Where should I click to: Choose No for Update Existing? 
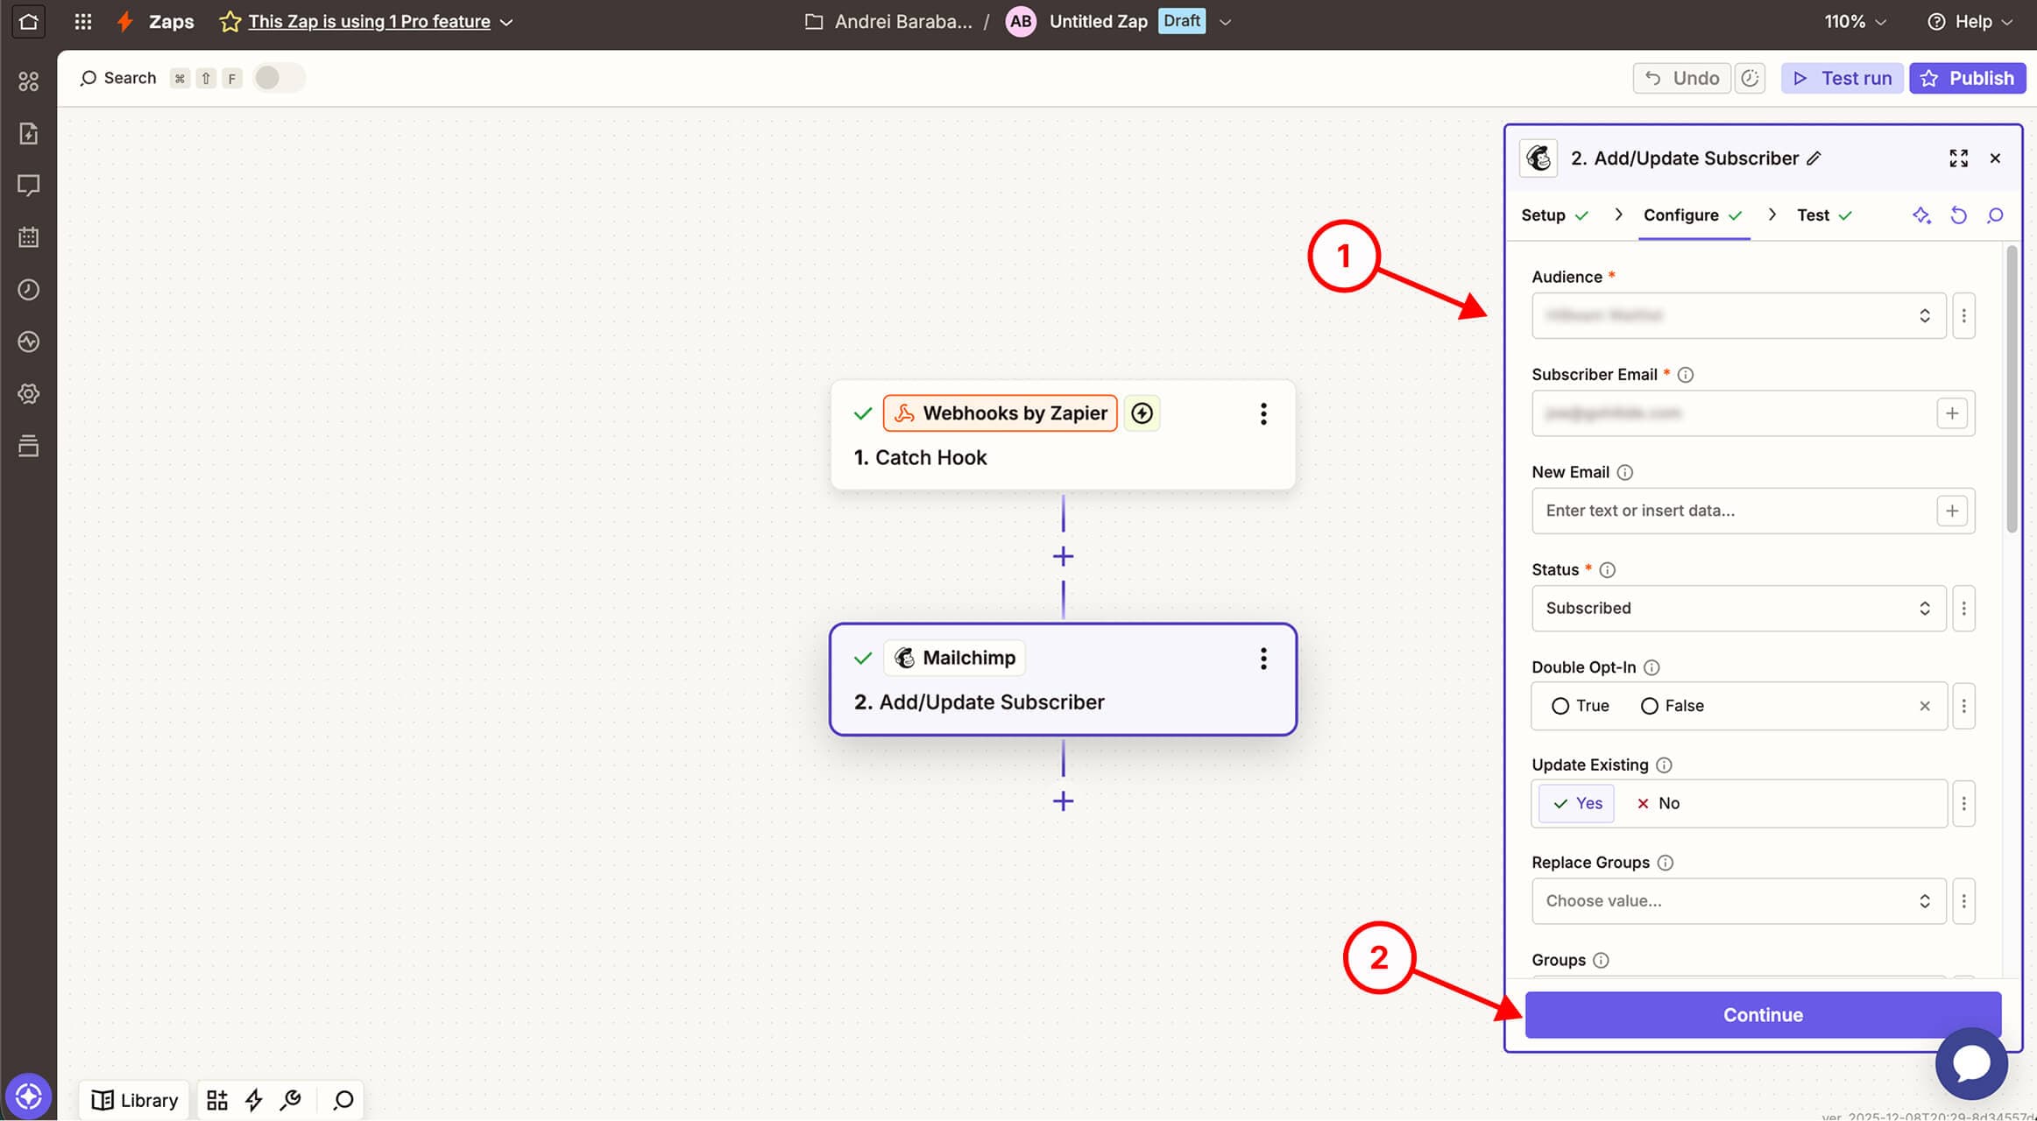pyautogui.click(x=1658, y=803)
